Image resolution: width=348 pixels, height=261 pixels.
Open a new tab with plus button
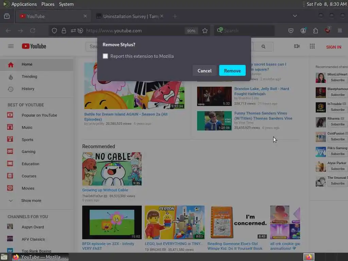coord(175,16)
